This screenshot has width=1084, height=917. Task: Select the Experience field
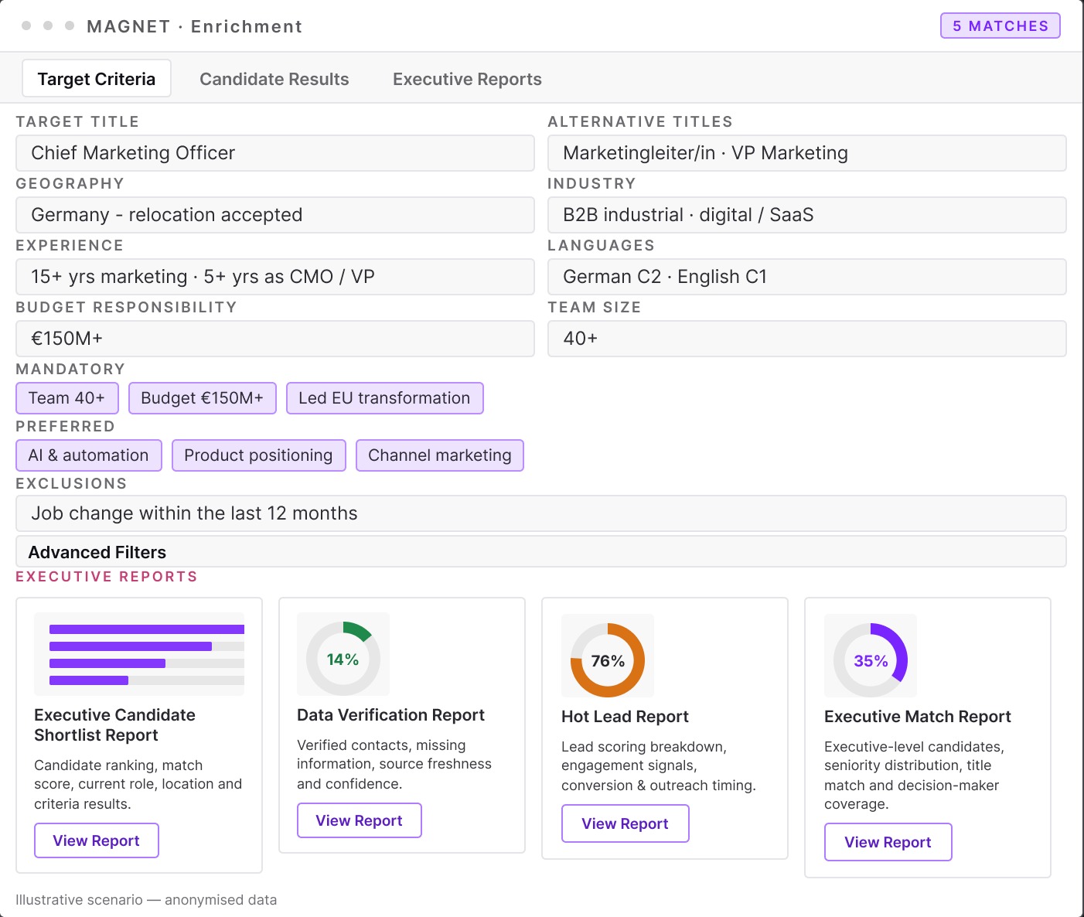275,277
